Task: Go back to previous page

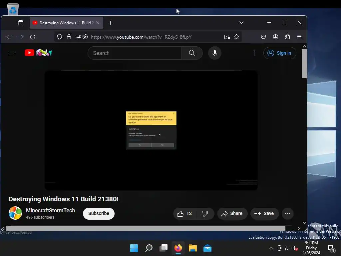Action: pos(9,37)
